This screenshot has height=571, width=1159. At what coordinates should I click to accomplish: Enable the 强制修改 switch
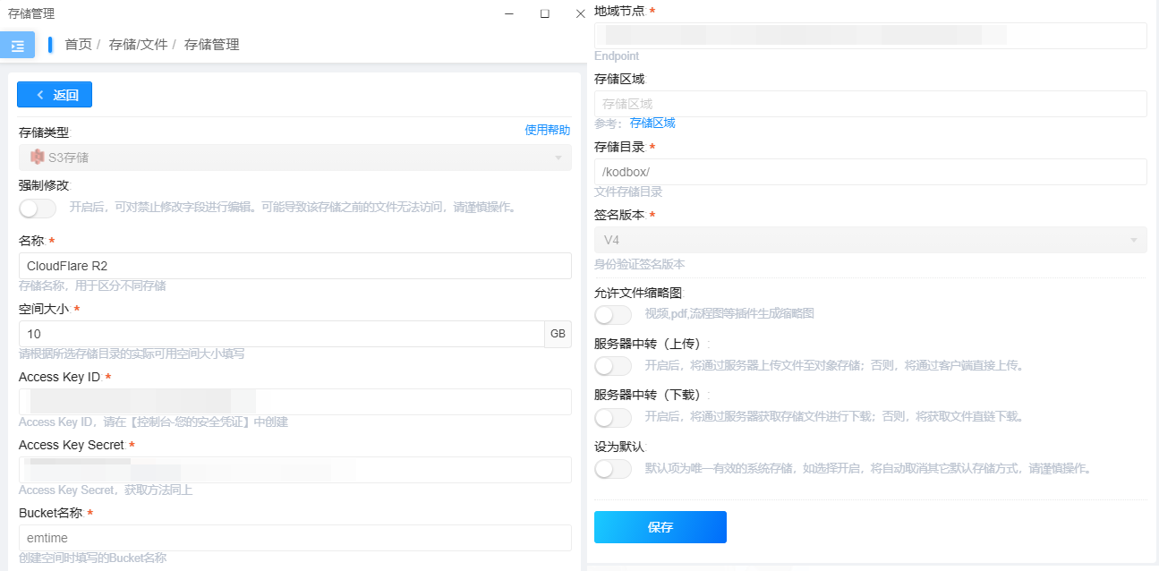click(38, 209)
